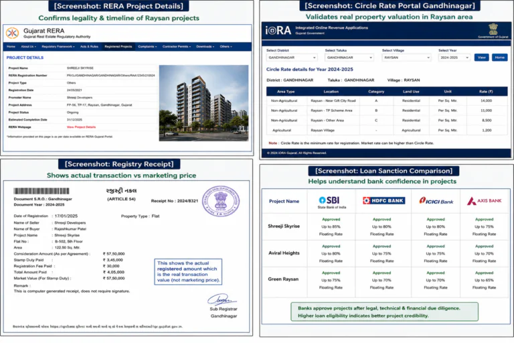
Task: Click the registration date 17/01/2025
Action: (66, 216)
